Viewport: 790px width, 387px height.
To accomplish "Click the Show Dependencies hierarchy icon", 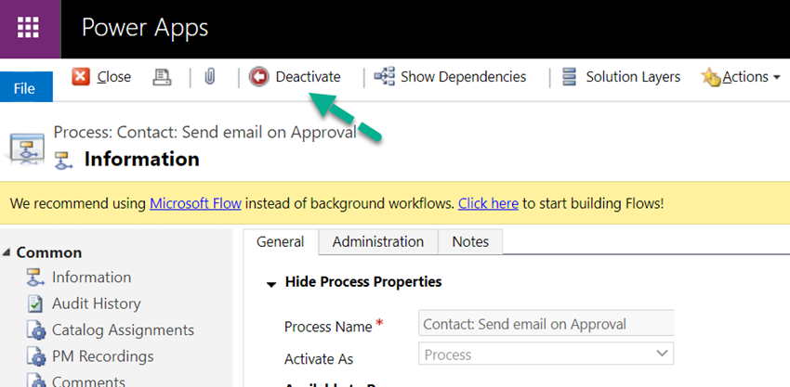I will point(384,77).
